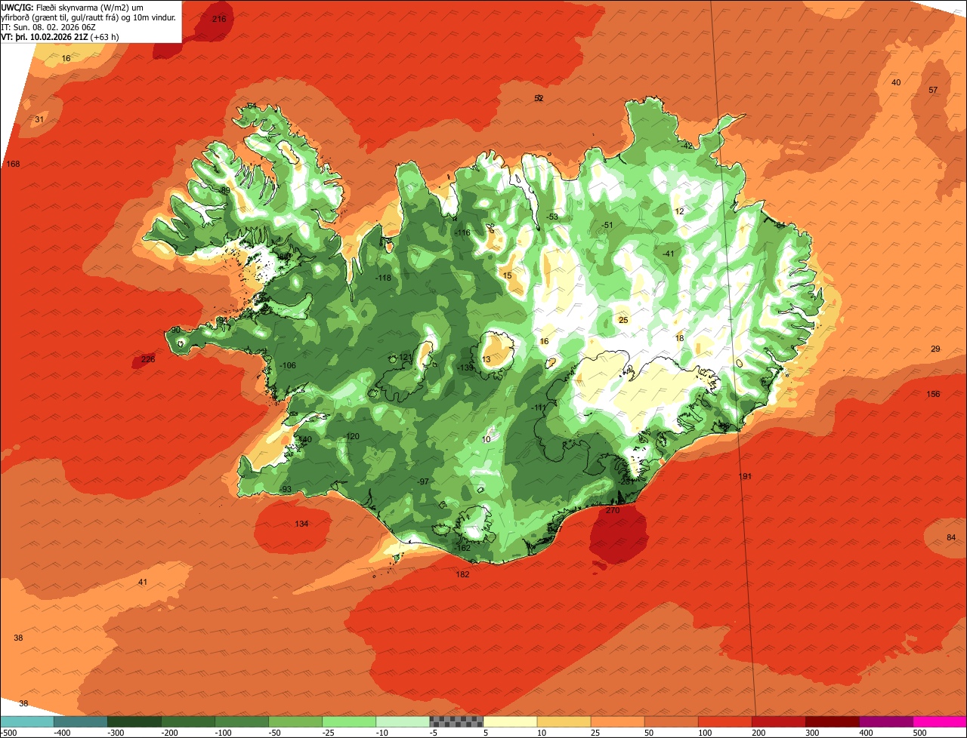This screenshot has height=738, width=967.
Task: Click the 134 value off the southwest coast
Action: [x=301, y=524]
